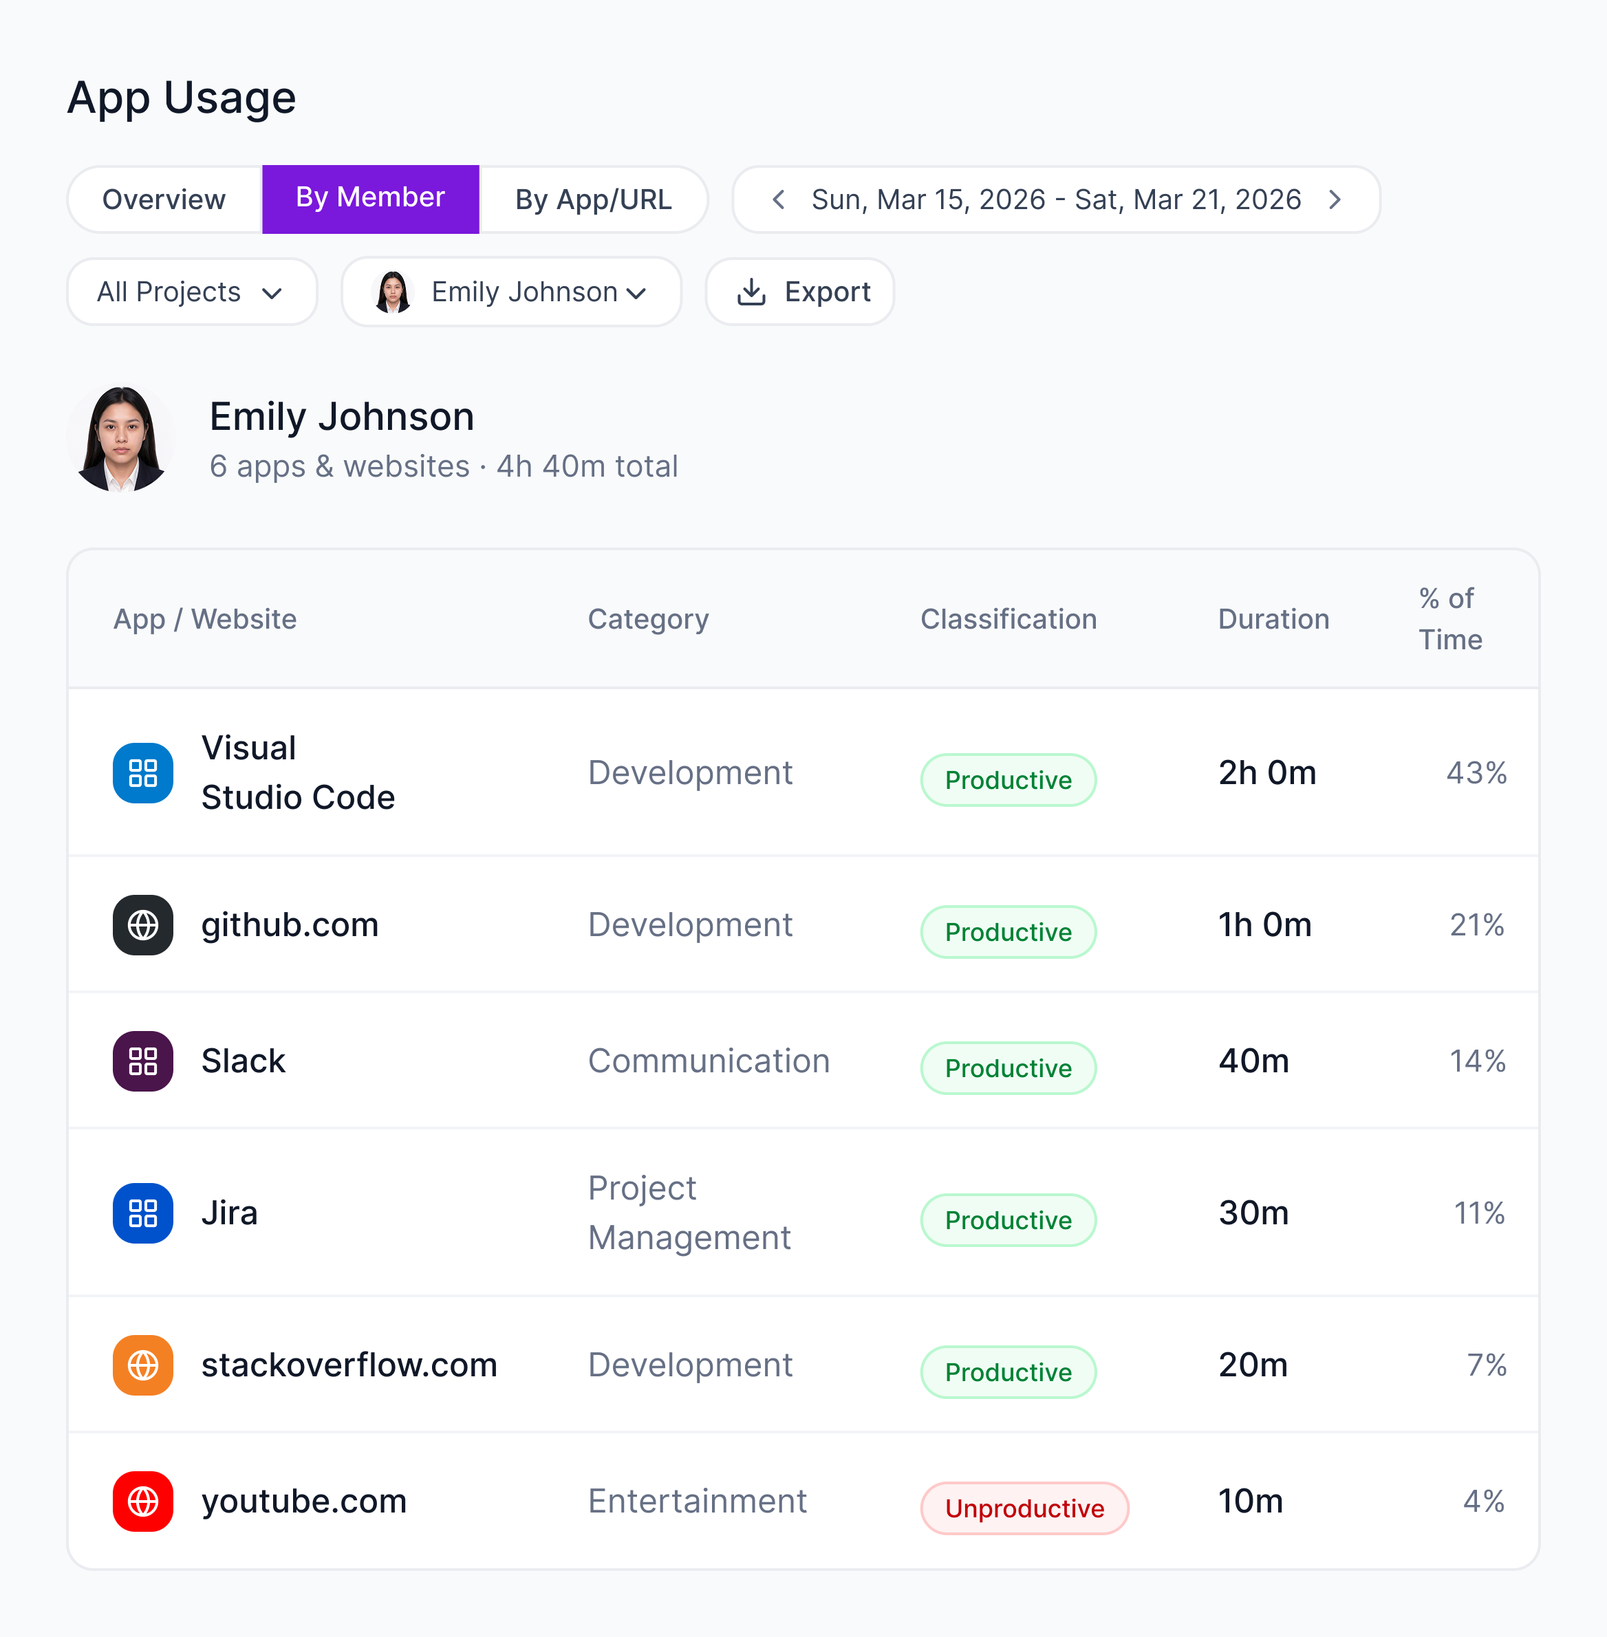Click the Visual Studio Code row name
Screen dimensions: 1607x1637
pos(298,773)
